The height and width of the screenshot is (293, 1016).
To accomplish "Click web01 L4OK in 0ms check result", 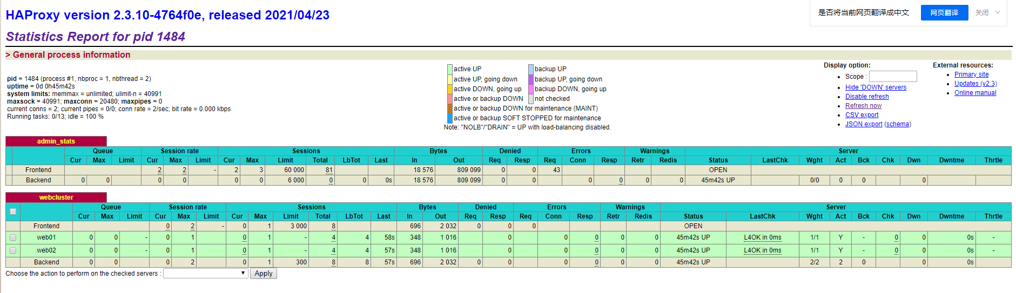I will [x=762, y=237].
